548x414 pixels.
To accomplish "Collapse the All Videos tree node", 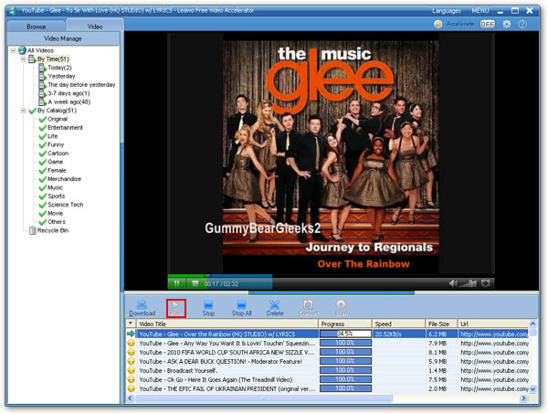I will (13, 50).
